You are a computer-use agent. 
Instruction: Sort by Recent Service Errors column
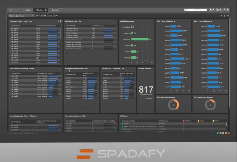pos(104,121)
